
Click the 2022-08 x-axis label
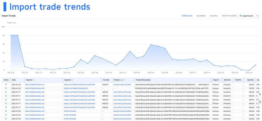click(11, 73)
